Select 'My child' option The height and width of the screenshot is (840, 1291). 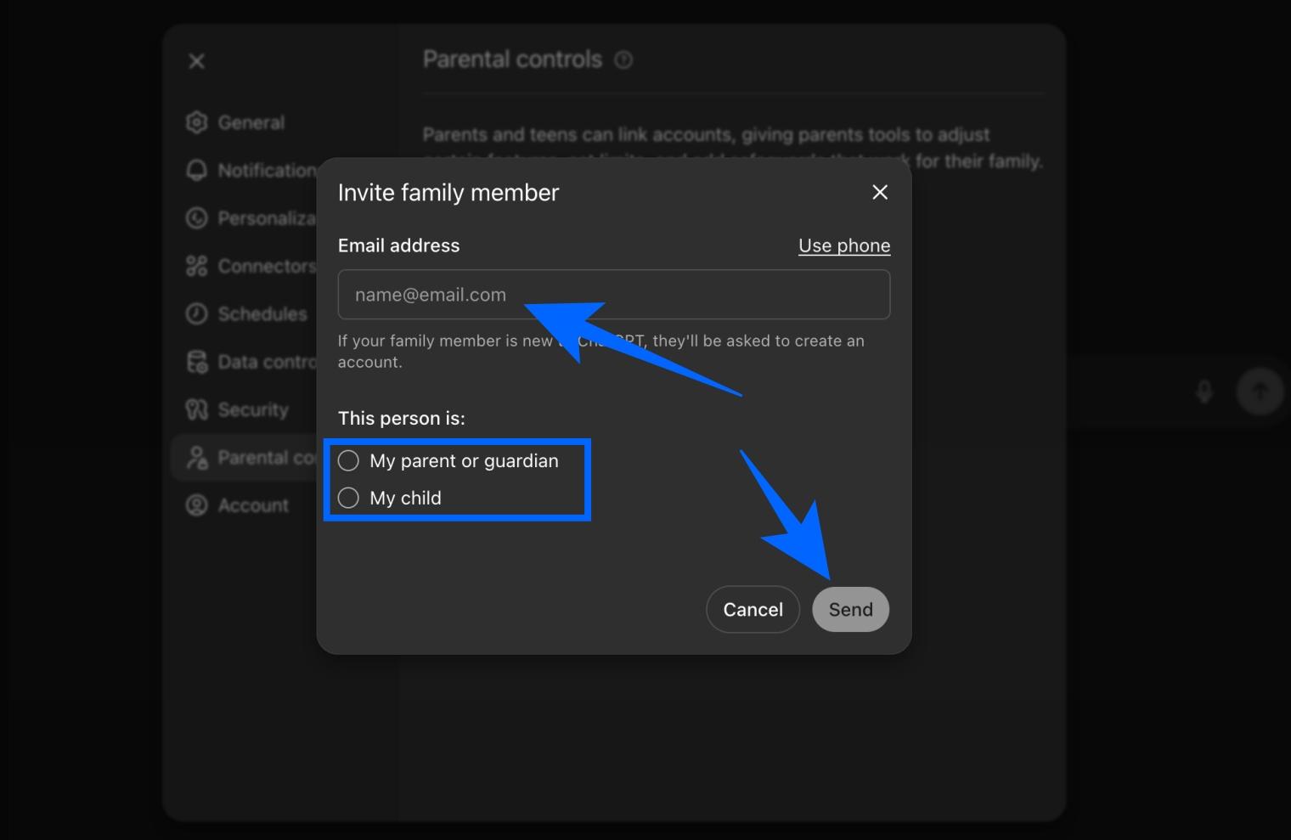348,498
